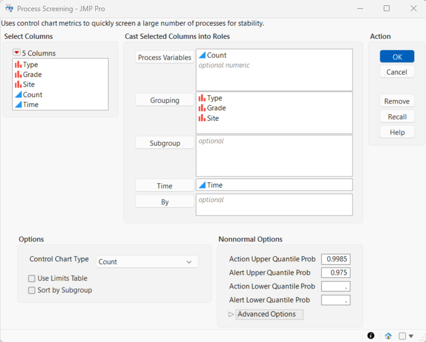Open the red triangle menu beside 5 Columns
The image size is (426, 342).
point(16,52)
